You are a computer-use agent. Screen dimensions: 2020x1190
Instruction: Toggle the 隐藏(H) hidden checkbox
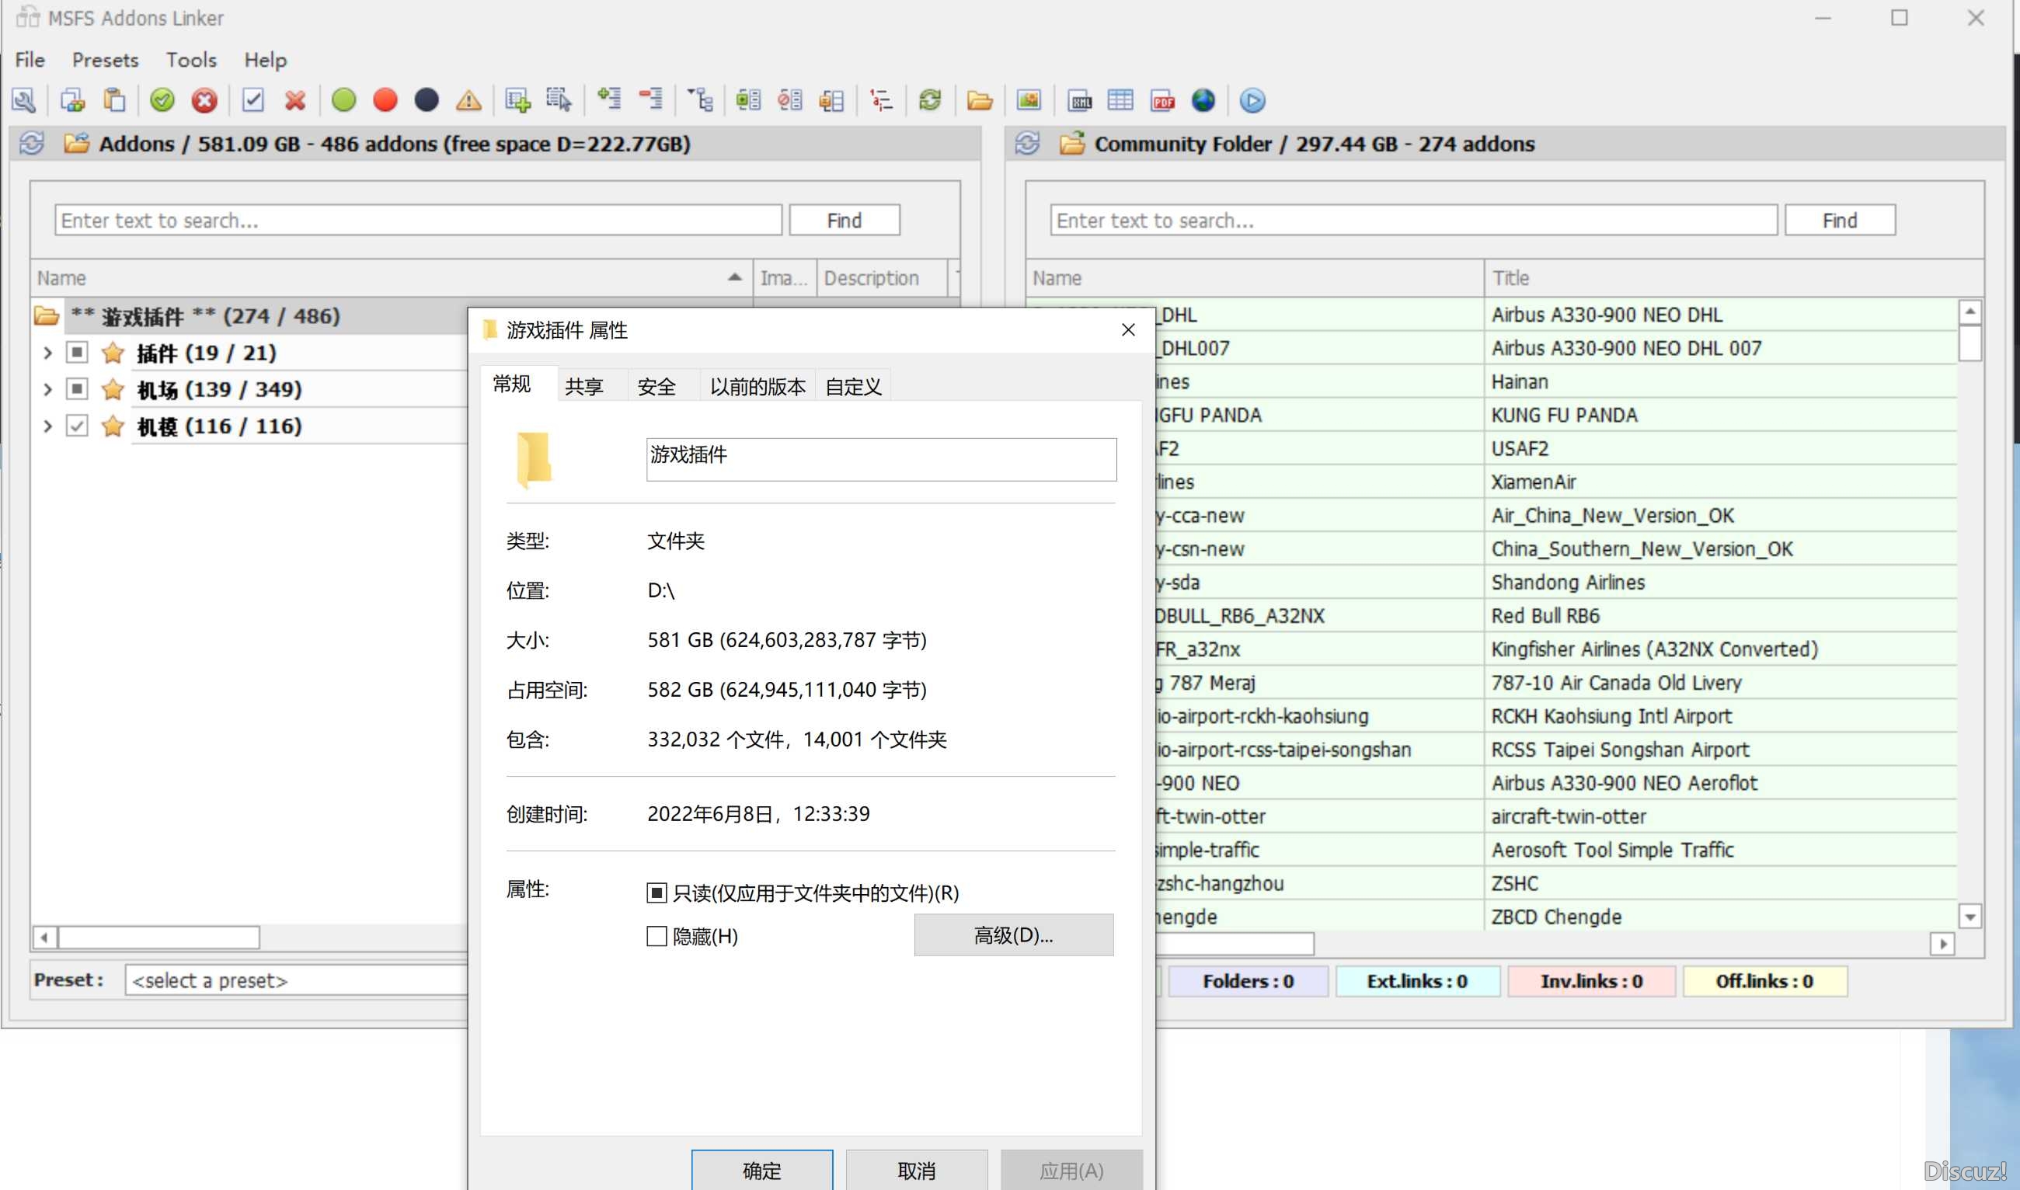[656, 936]
